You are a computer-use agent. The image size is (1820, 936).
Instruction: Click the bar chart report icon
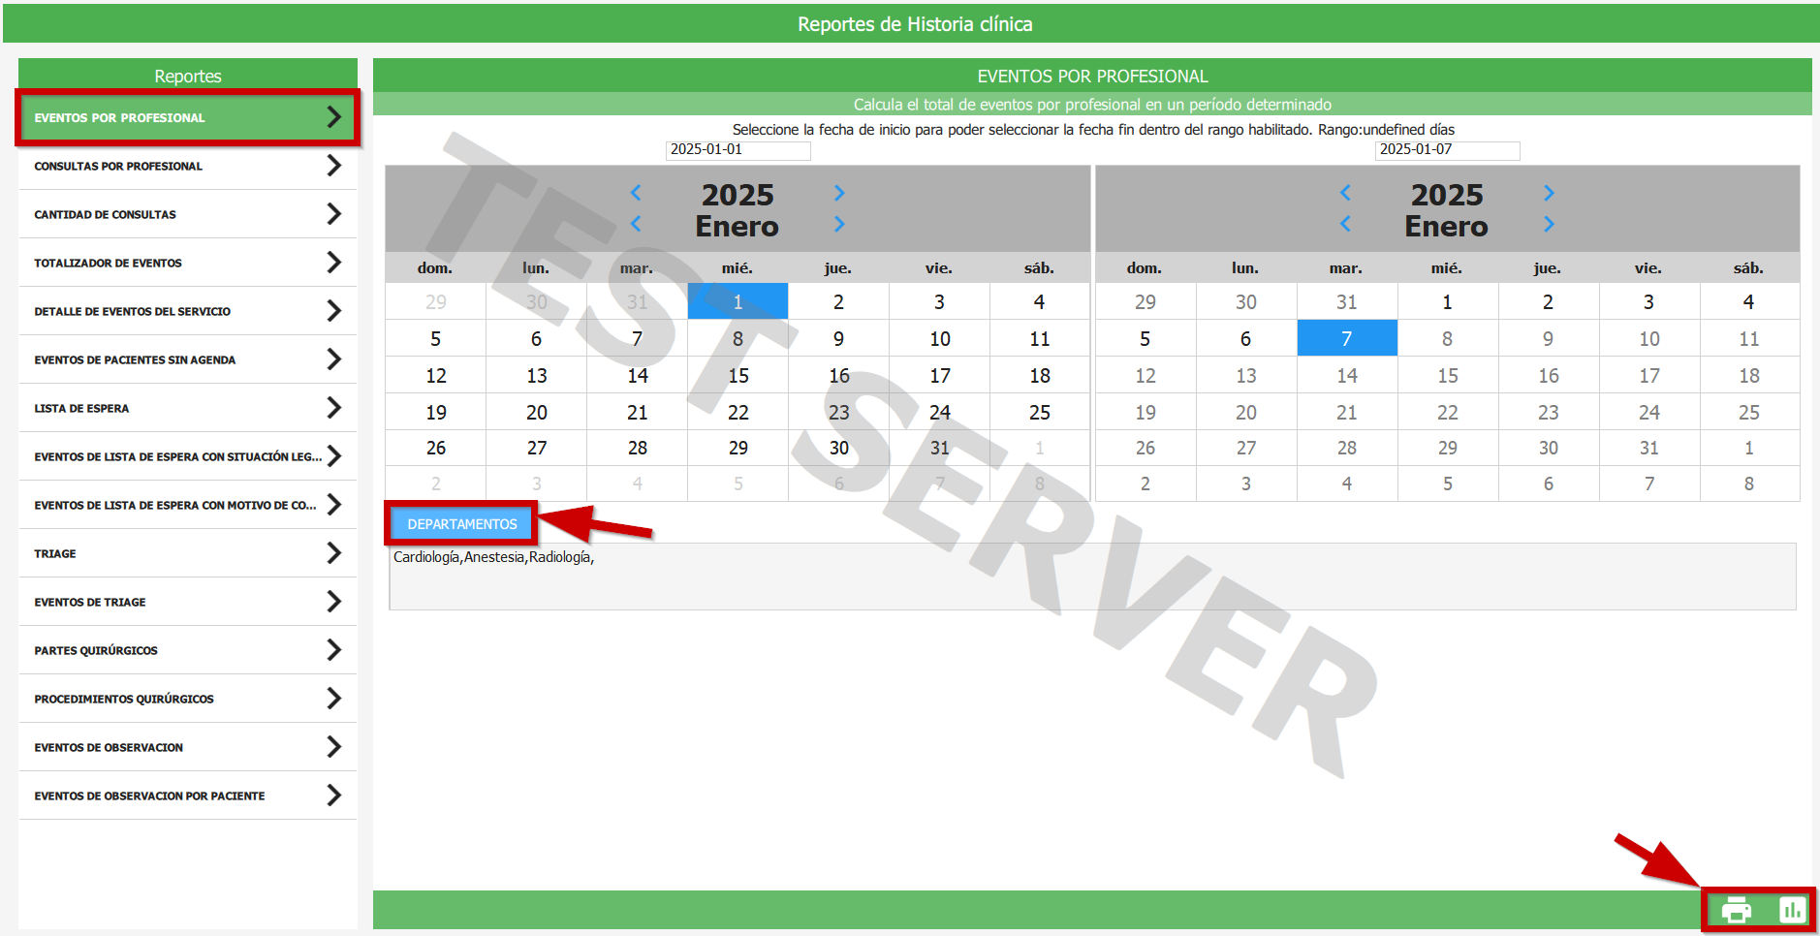click(x=1792, y=911)
